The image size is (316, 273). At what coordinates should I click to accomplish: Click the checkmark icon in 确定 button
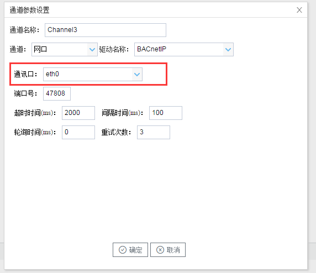pos(123,250)
